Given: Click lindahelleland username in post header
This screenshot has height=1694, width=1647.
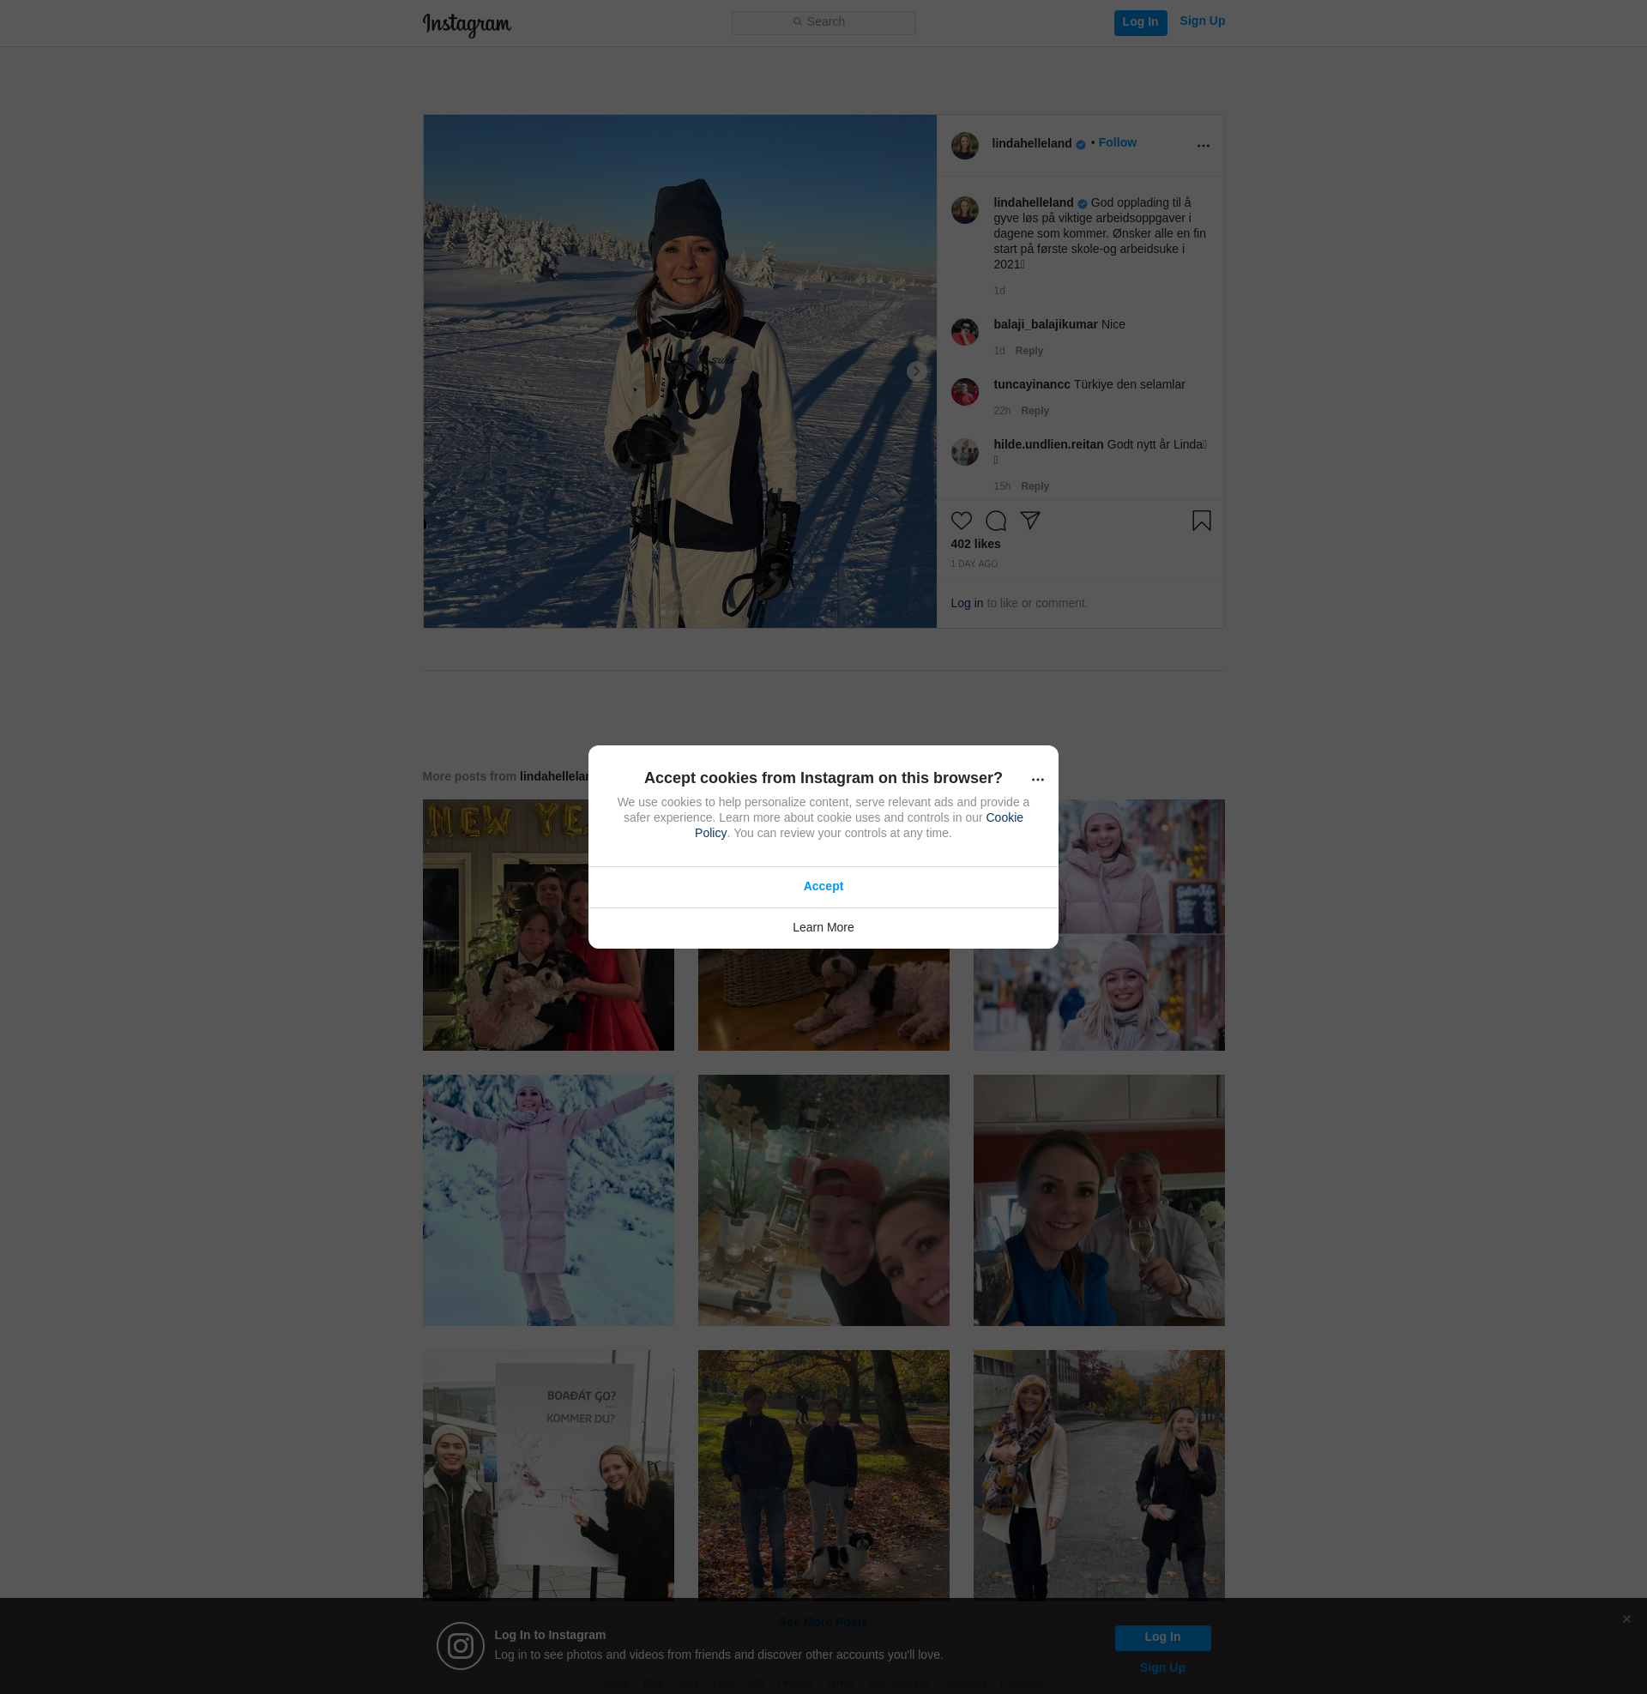Looking at the screenshot, I should [1031, 143].
